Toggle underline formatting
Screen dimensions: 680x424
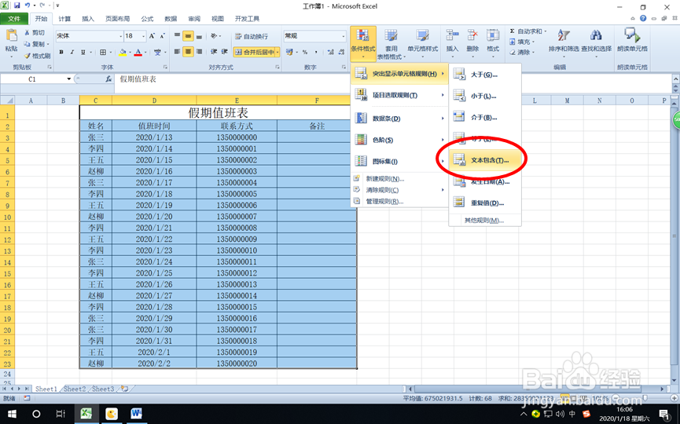(83, 52)
